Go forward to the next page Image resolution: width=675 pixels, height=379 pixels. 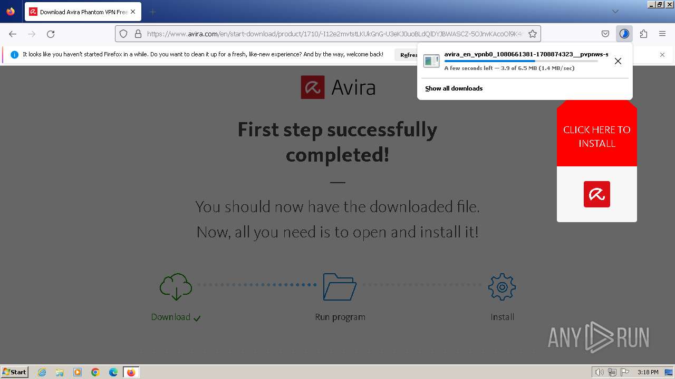(32, 34)
